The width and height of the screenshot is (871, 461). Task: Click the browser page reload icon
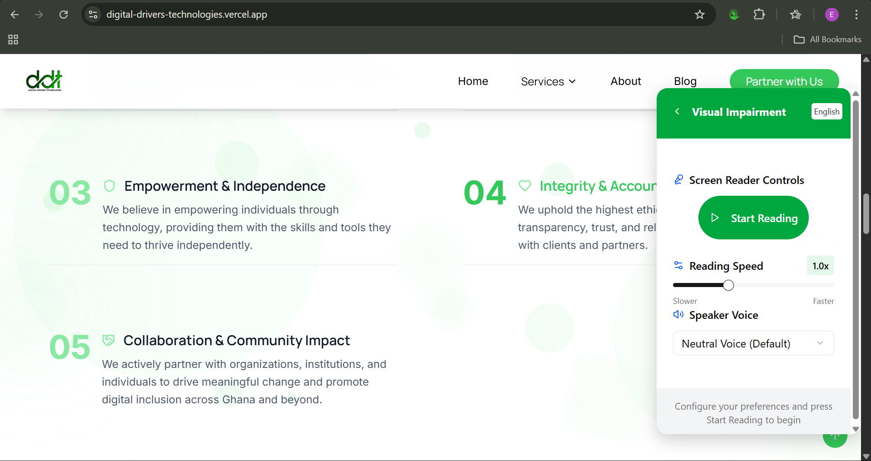[x=64, y=14]
